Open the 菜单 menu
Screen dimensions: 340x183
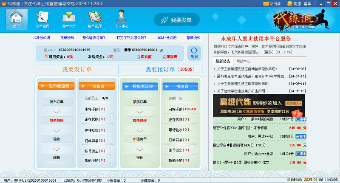[307, 4]
